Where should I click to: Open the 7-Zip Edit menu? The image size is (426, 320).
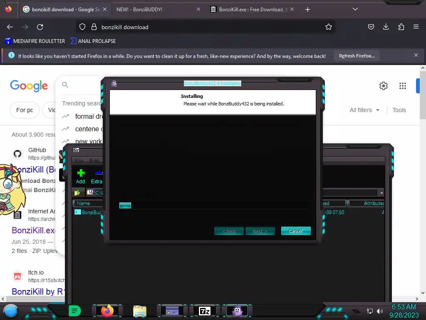(94, 160)
